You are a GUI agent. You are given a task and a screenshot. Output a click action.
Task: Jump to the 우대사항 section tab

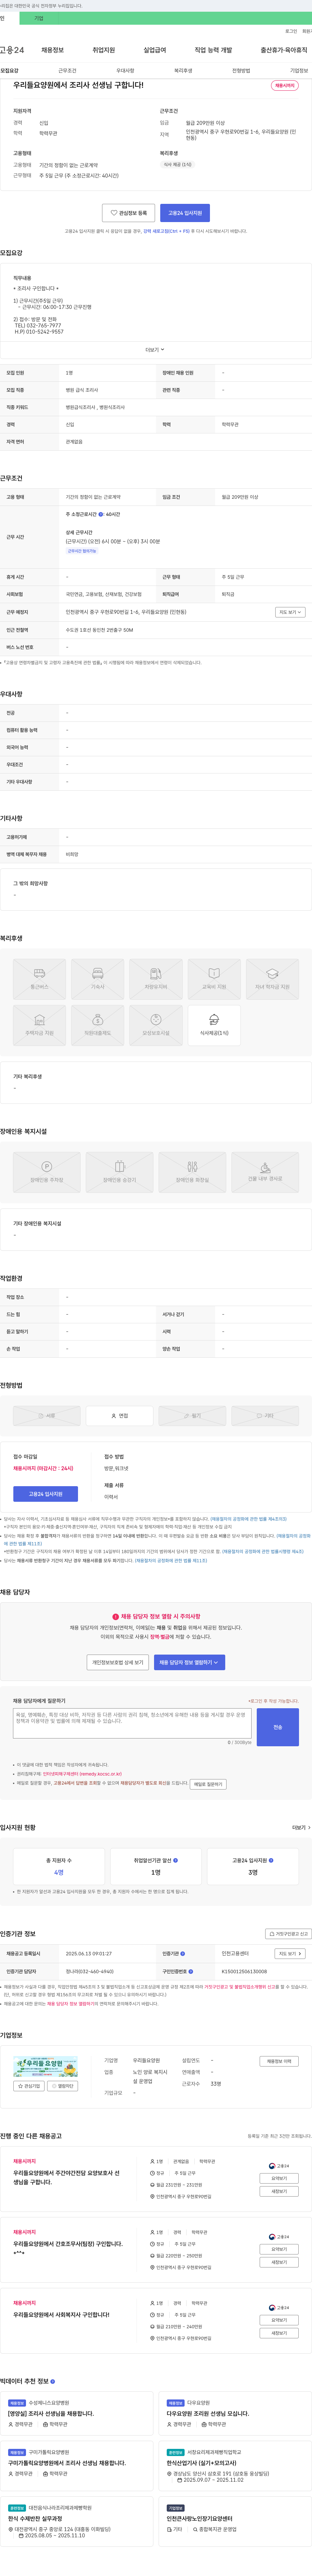pyautogui.click(x=125, y=71)
